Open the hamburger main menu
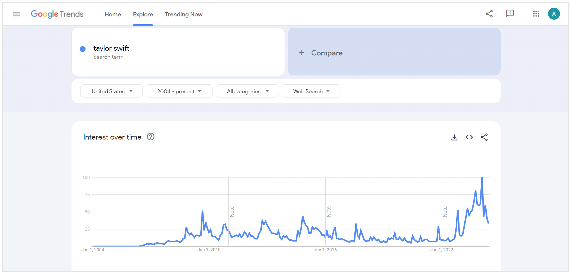This screenshot has height=274, width=571. click(x=16, y=14)
